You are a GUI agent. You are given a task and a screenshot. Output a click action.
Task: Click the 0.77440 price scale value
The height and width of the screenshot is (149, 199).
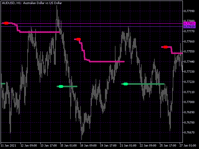tap(189, 61)
